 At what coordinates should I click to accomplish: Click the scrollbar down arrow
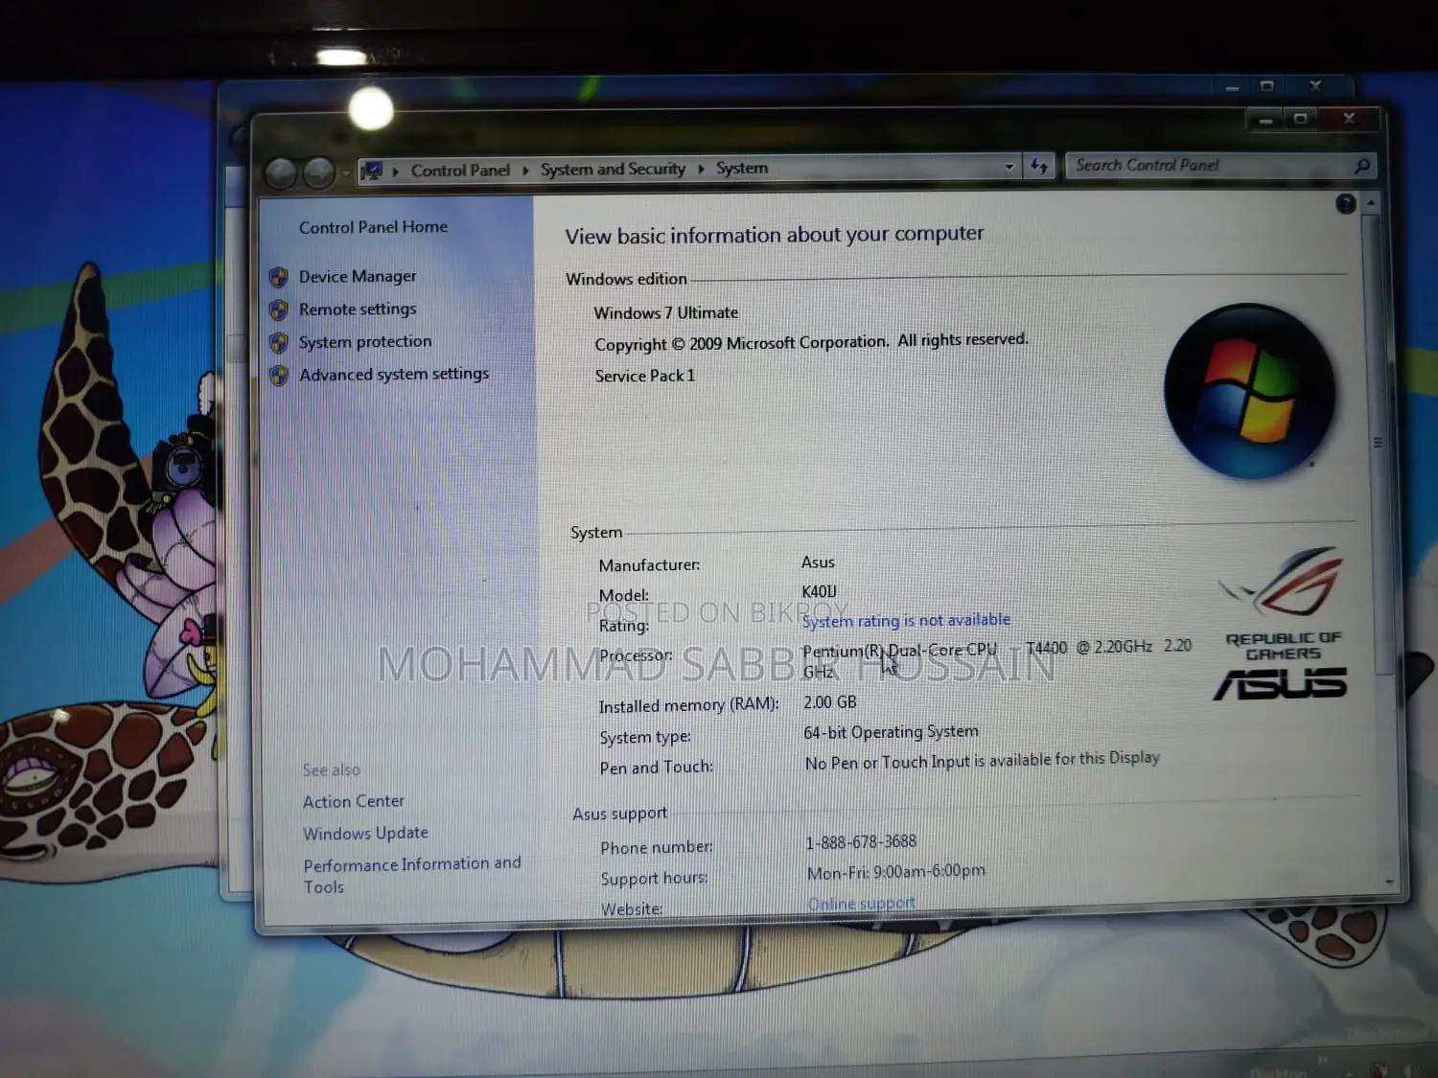click(1390, 882)
